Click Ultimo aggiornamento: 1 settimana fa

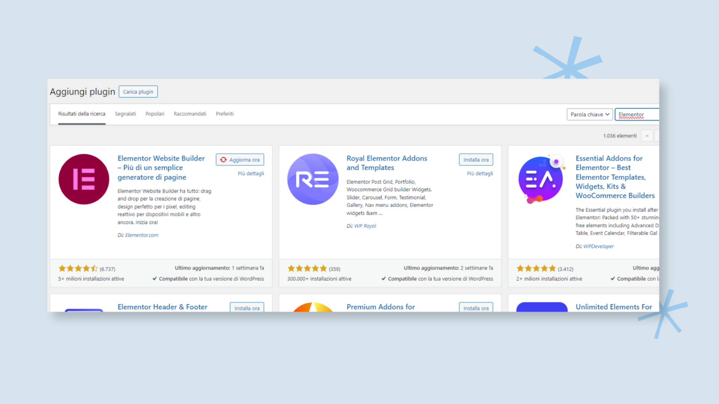pyautogui.click(x=219, y=268)
